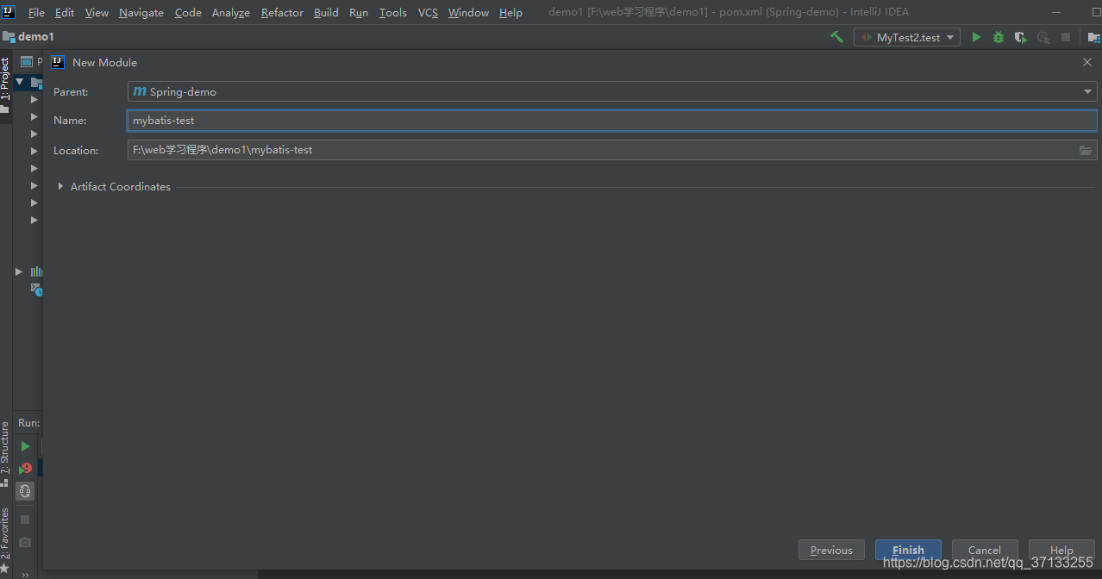Click Finish to create the module

(x=908, y=550)
